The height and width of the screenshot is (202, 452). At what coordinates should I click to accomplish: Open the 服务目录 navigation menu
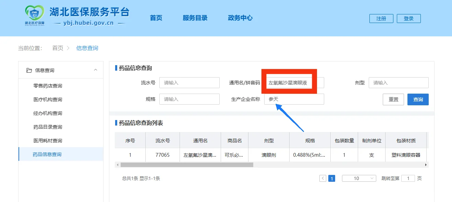[195, 18]
